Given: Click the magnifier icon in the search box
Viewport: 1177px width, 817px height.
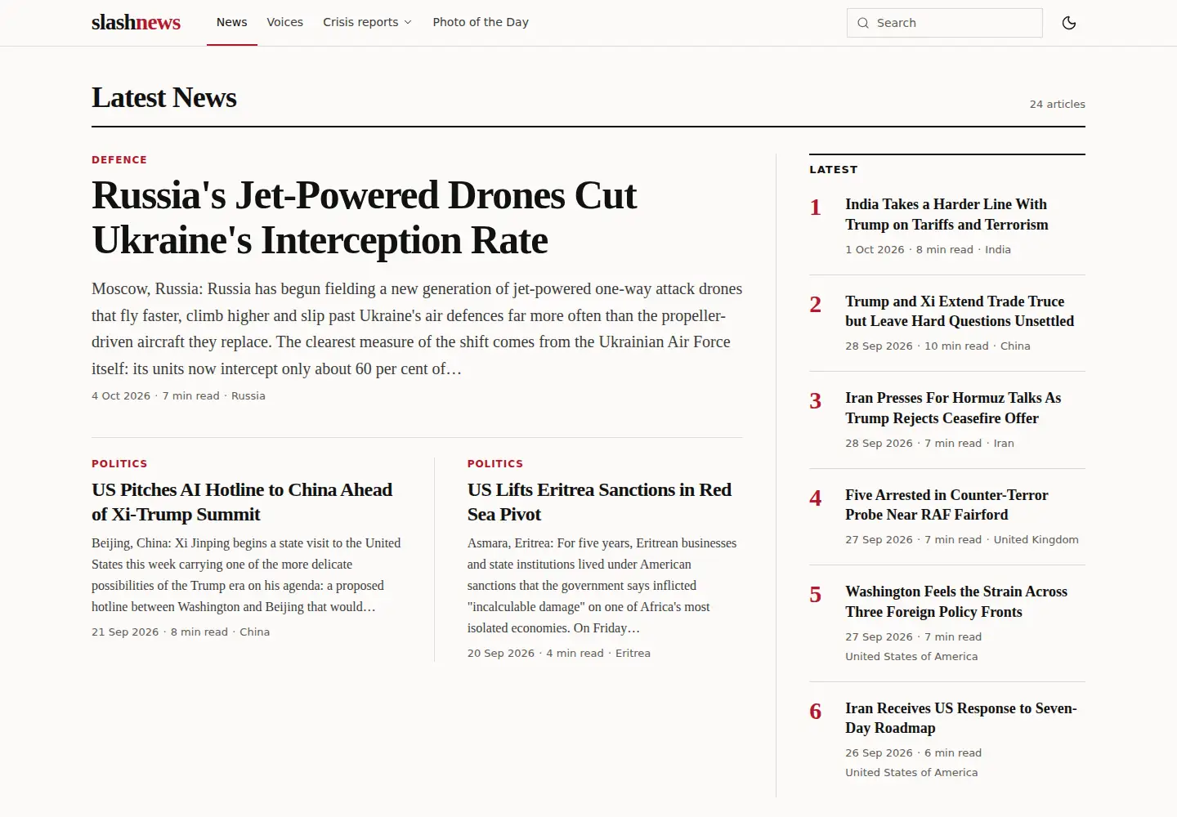Looking at the screenshot, I should click(x=862, y=23).
